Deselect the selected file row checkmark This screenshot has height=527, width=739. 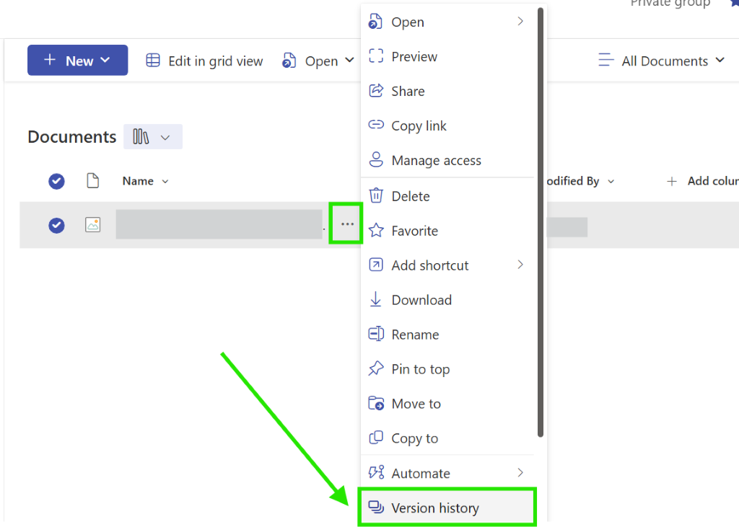(x=56, y=225)
